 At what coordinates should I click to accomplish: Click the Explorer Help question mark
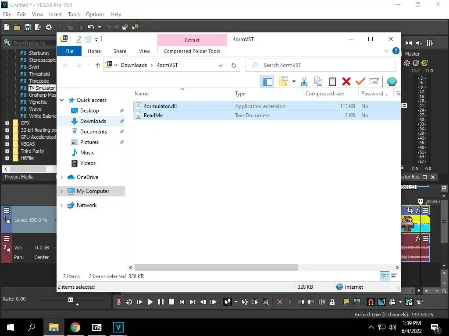click(x=396, y=51)
